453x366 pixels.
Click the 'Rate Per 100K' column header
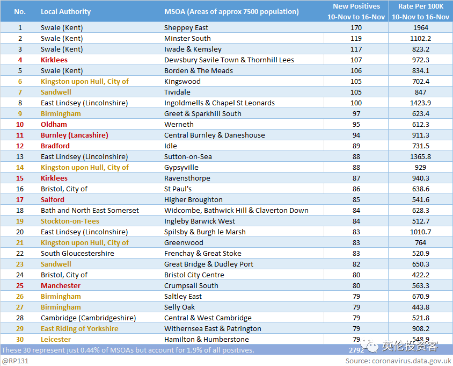coord(420,11)
